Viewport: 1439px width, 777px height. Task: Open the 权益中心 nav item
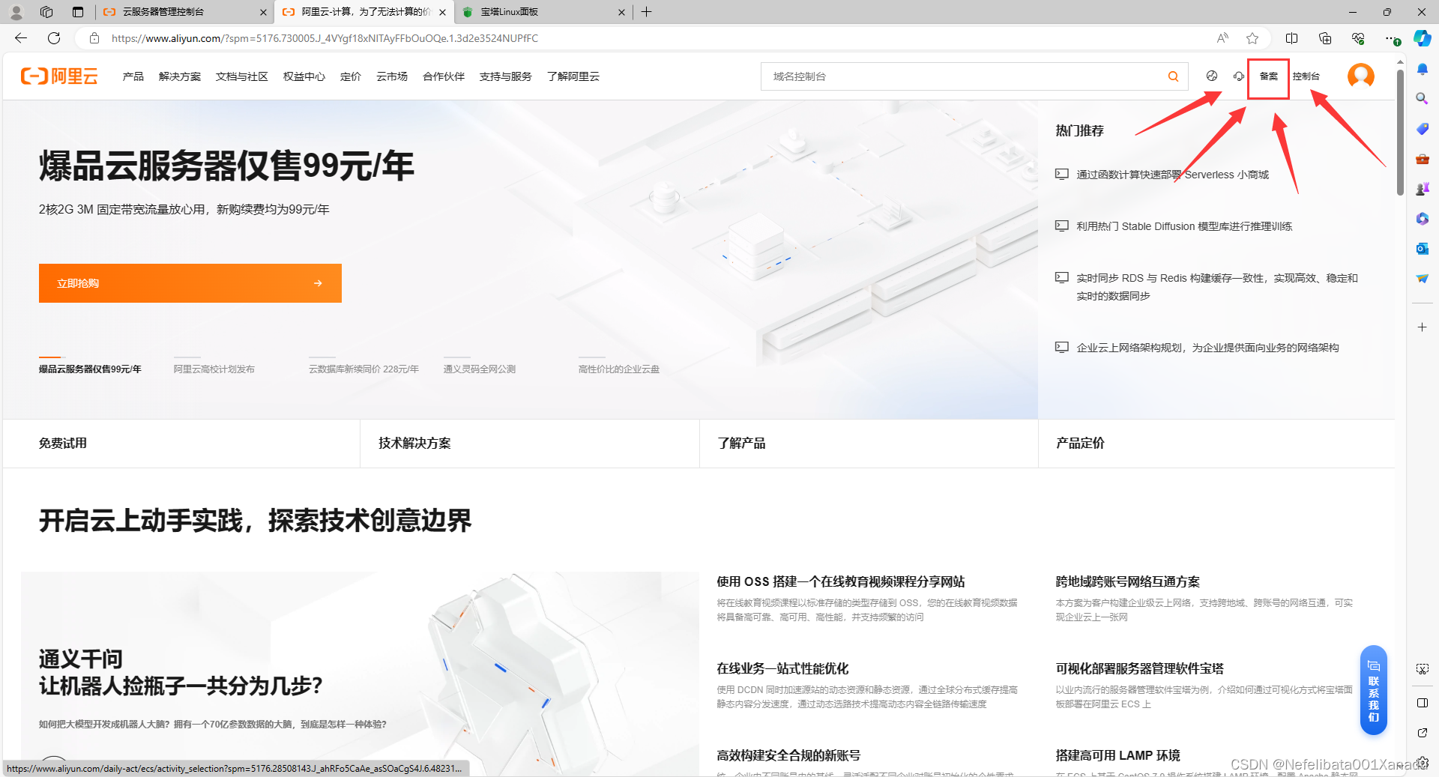pos(304,76)
